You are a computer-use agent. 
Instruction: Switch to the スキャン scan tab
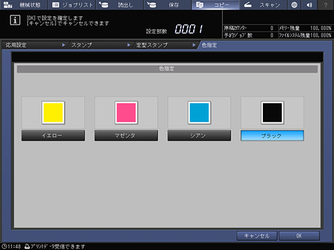263,5
